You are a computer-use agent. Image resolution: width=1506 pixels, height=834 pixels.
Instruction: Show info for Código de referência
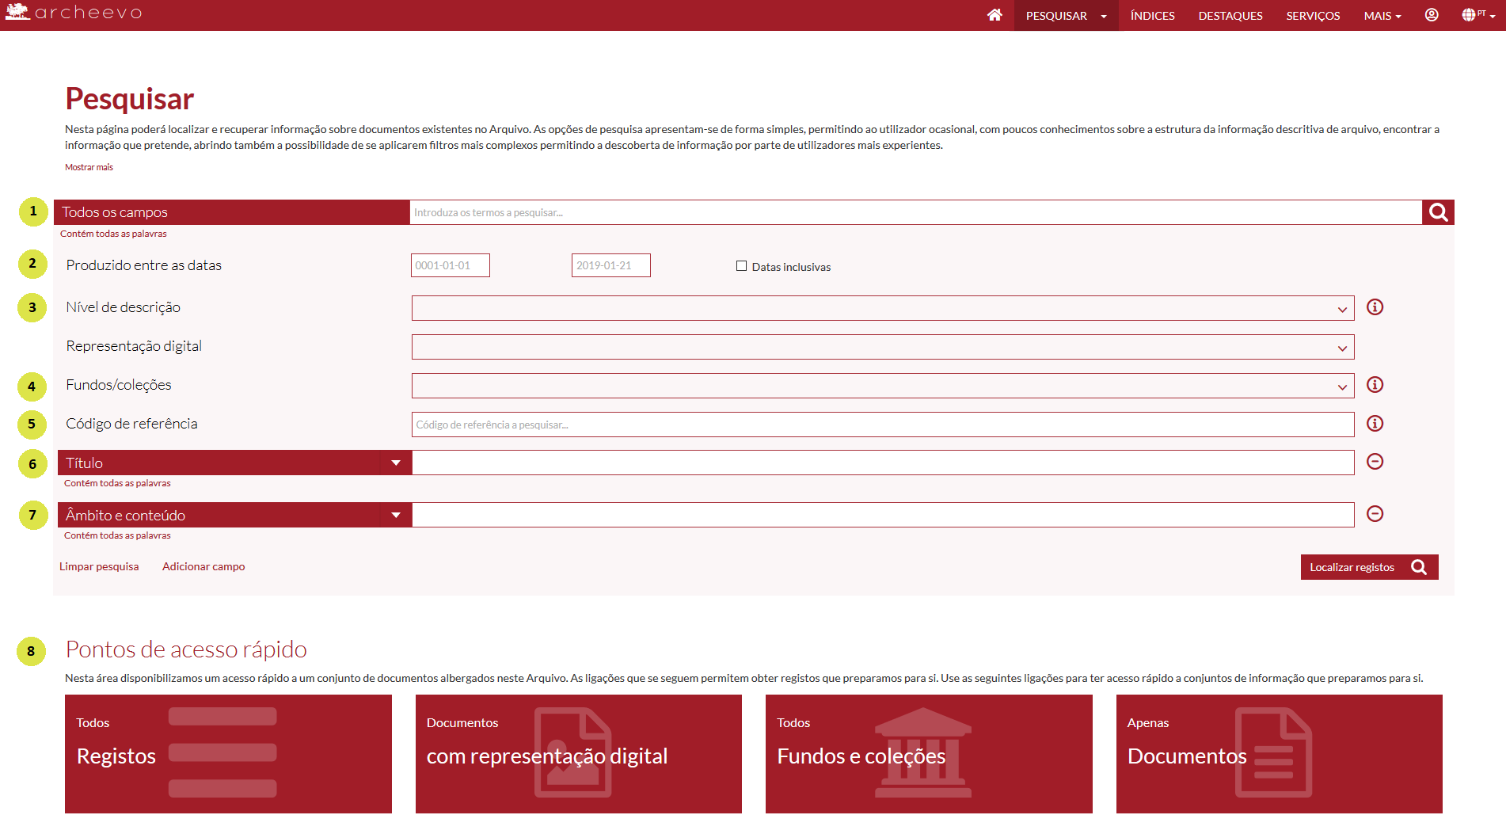pos(1375,424)
